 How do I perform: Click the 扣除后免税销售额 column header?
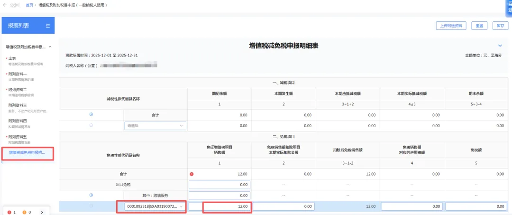[x=348, y=150]
